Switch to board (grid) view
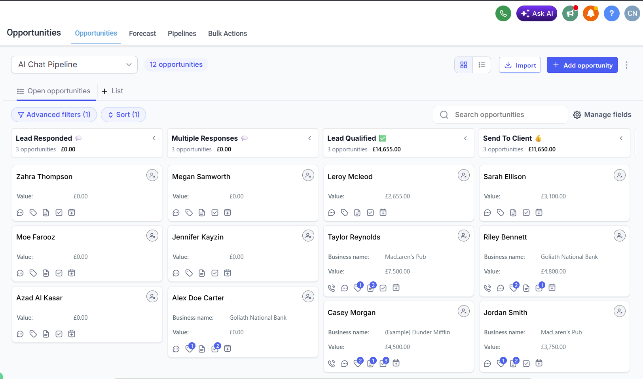643x379 pixels. [464, 65]
